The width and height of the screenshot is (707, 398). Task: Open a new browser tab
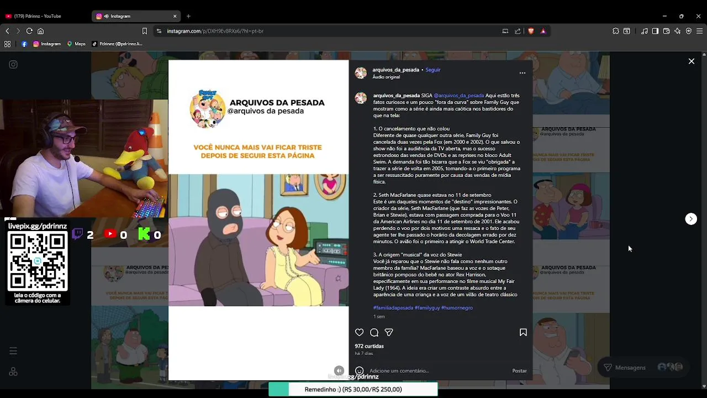[188, 16]
